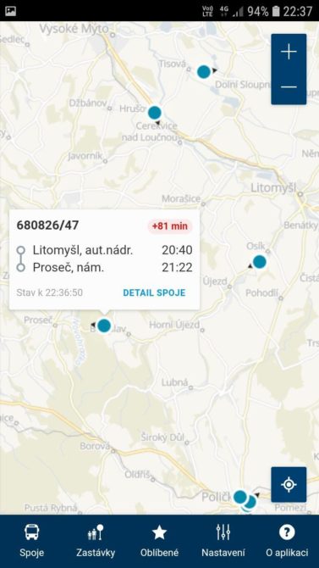
Task: Select the bus marker near Tisová
Action: point(204,72)
